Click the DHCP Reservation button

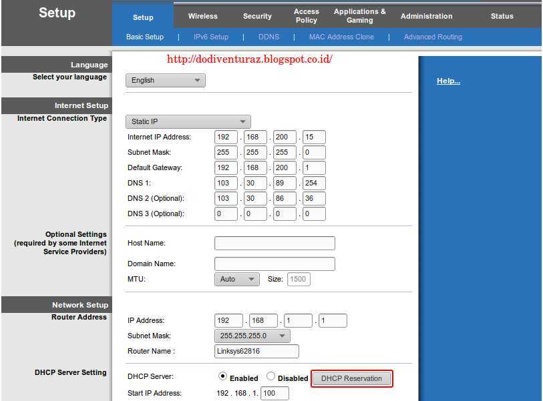click(x=351, y=378)
